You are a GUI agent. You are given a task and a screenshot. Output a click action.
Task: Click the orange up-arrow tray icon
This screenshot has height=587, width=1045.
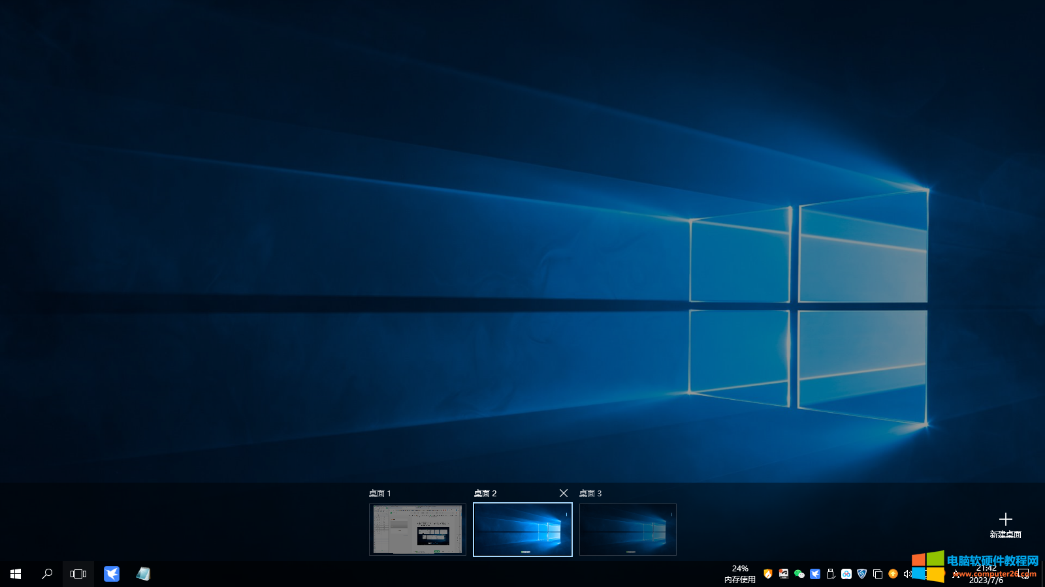[x=893, y=574]
